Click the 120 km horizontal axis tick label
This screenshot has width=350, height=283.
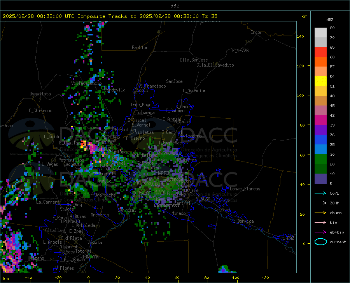[x=265, y=278]
